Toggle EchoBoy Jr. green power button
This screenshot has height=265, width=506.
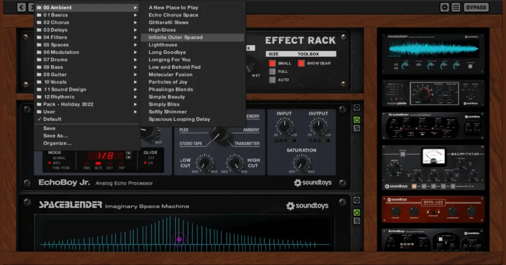coord(357,120)
